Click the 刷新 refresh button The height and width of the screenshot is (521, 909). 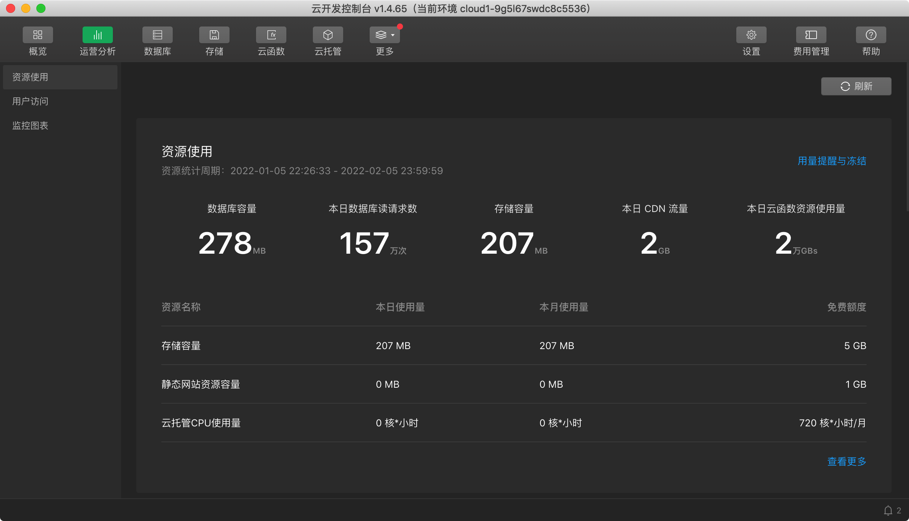pyautogui.click(x=856, y=86)
